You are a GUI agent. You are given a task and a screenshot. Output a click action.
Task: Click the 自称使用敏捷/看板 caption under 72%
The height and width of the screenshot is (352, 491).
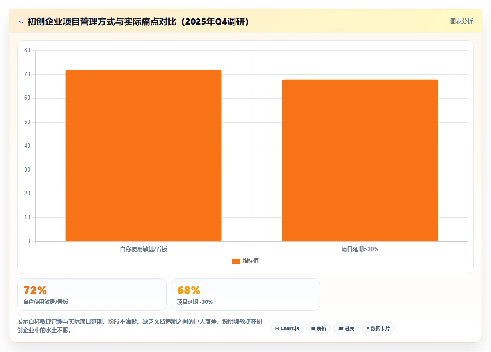point(46,302)
